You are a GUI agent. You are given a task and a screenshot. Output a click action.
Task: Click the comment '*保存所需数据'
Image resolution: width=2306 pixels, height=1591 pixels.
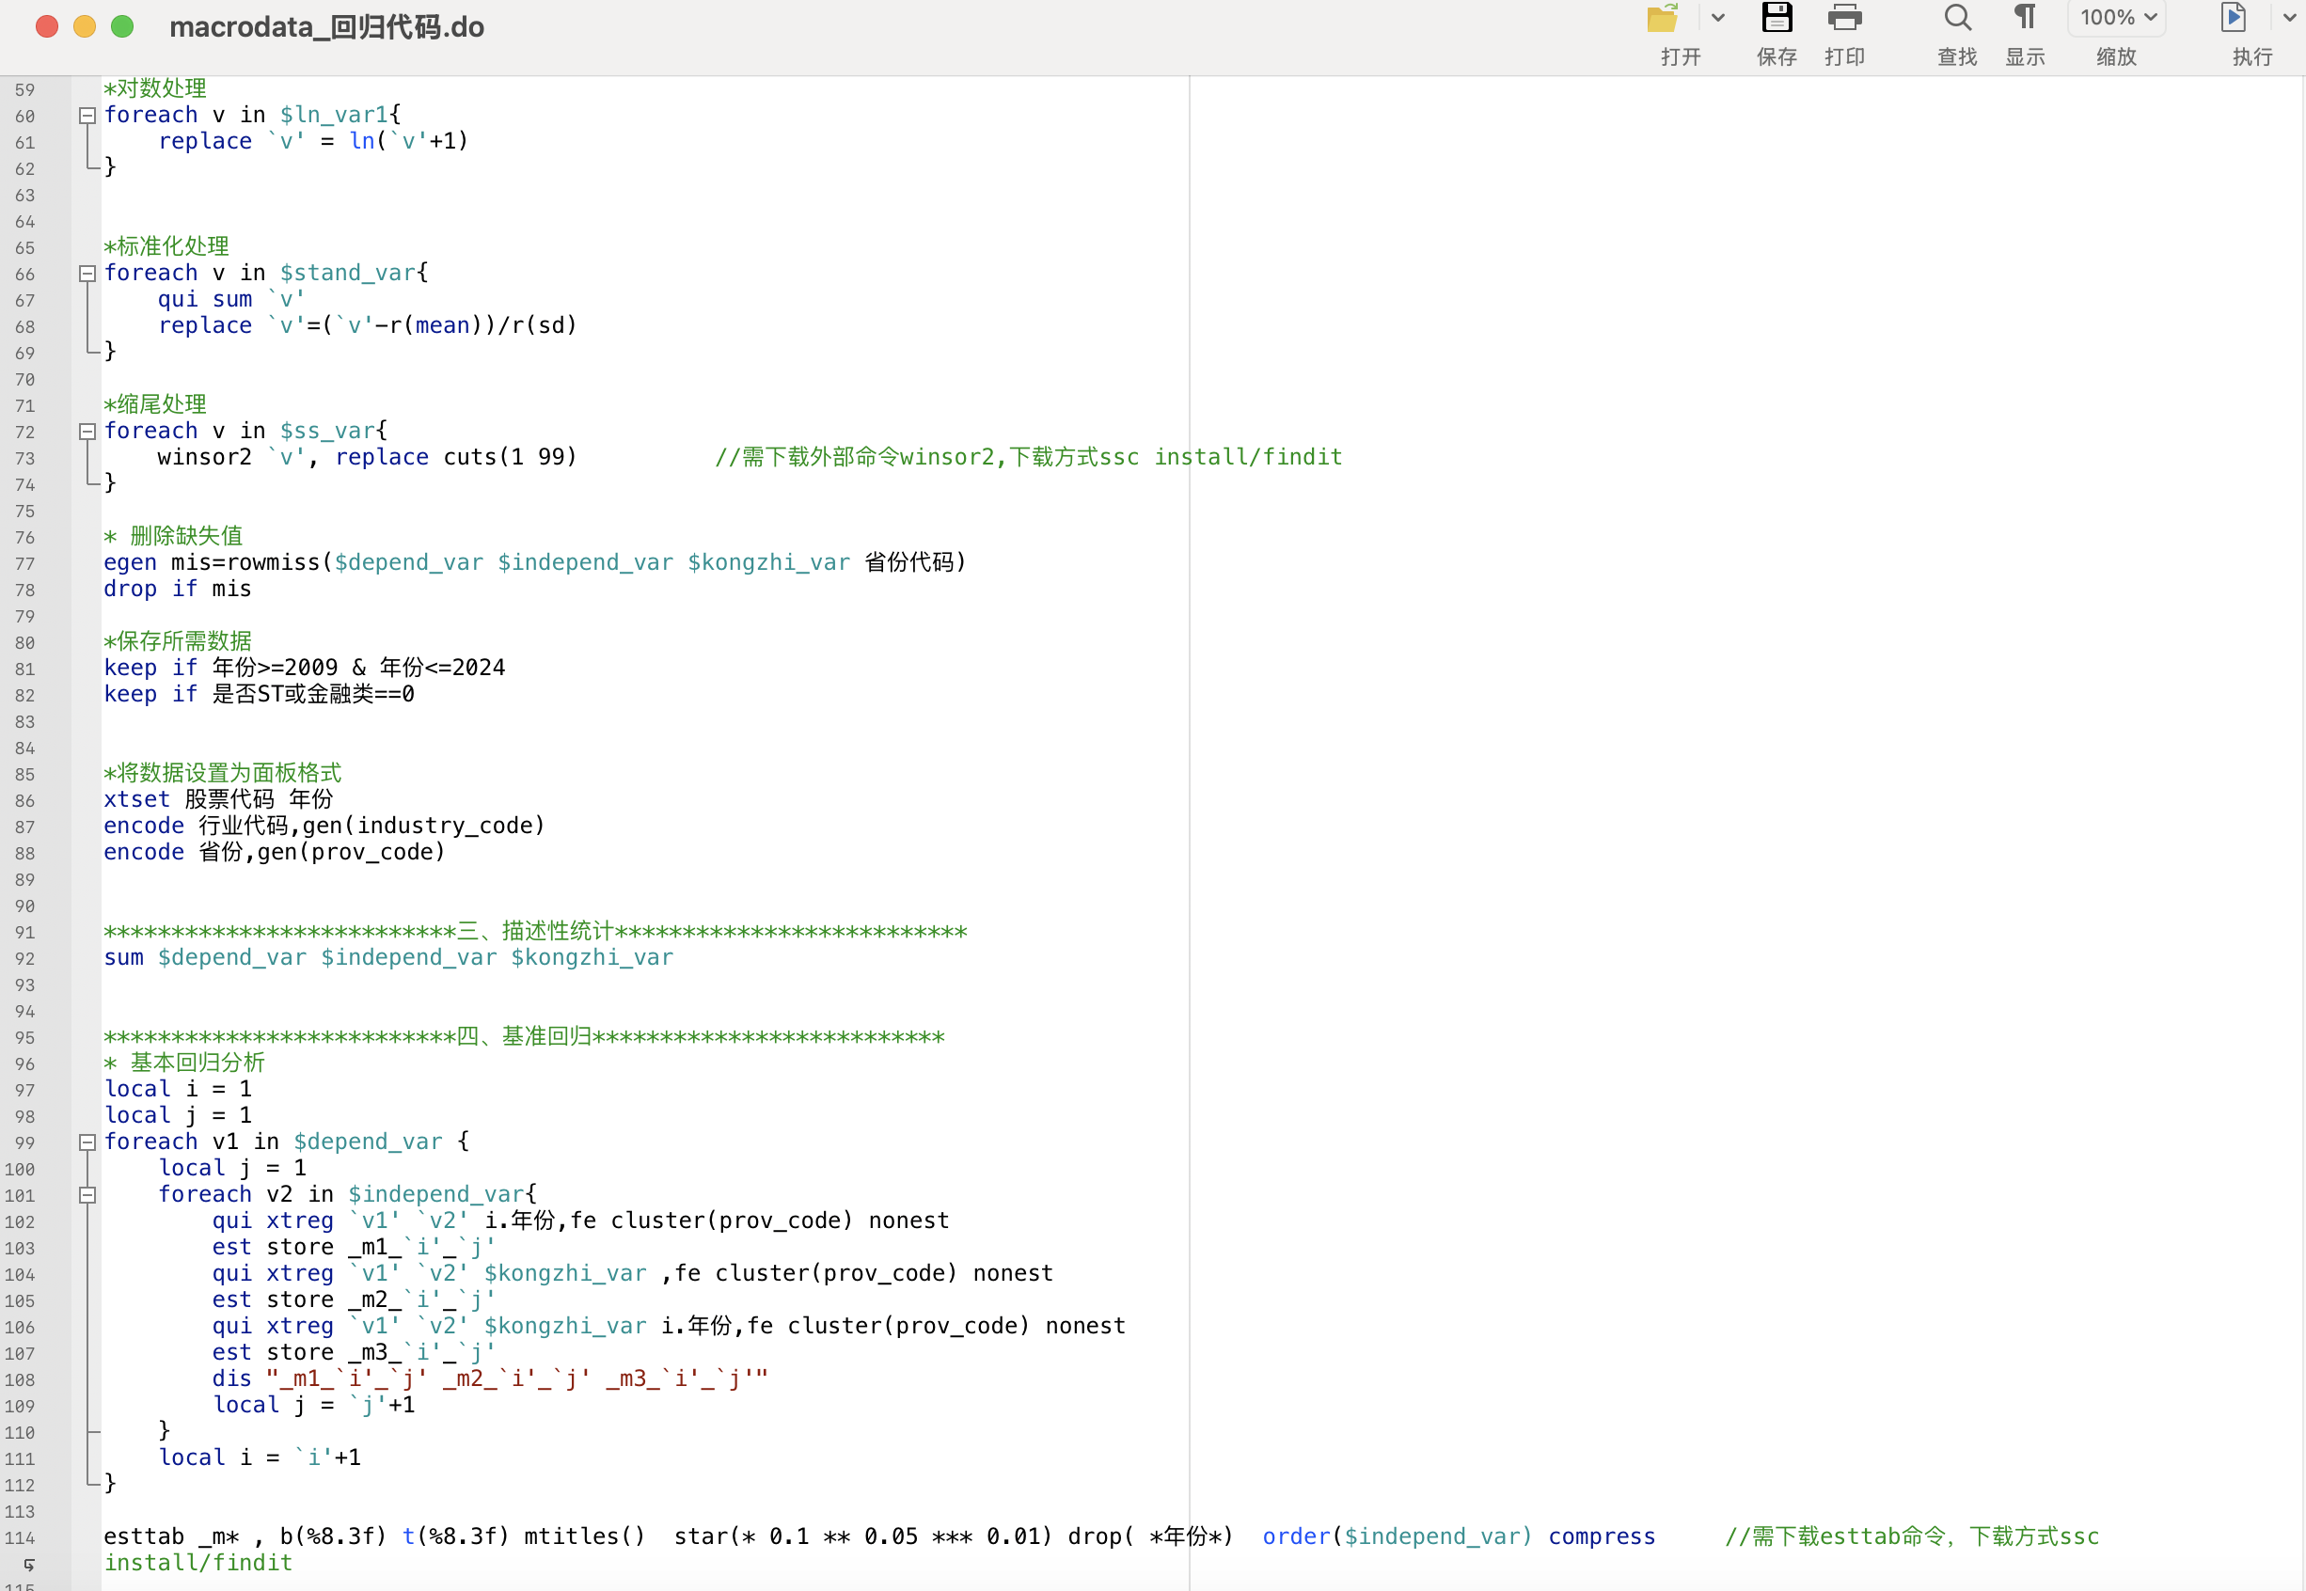click(178, 641)
